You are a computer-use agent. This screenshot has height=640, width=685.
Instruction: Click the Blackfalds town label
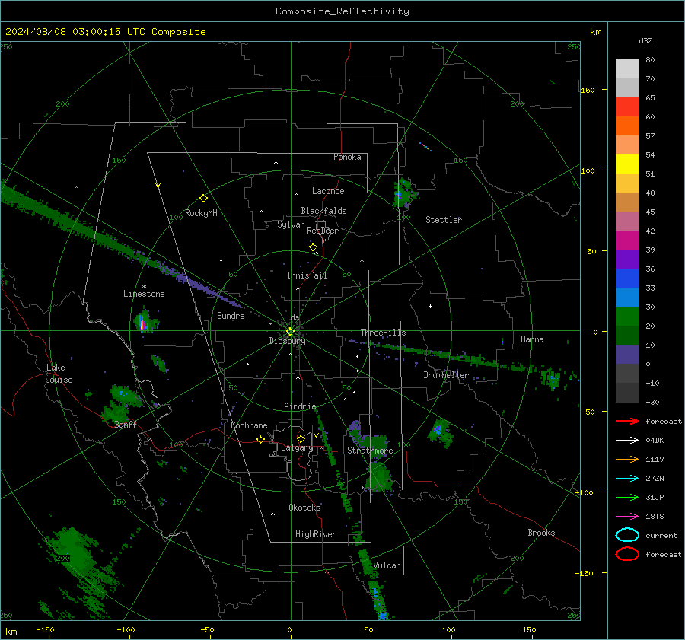(x=323, y=211)
